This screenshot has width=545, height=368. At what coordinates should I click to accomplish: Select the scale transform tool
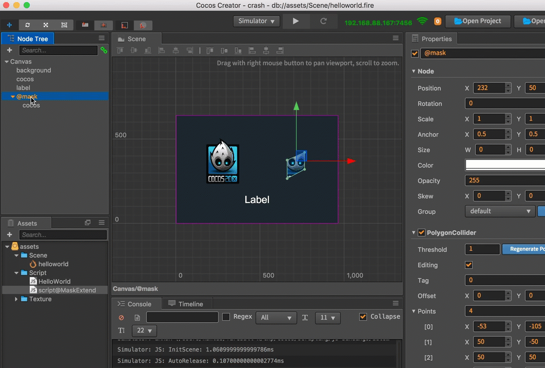[46, 25]
